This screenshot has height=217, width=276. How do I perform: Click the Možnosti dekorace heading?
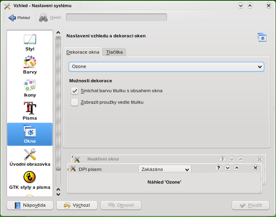pyautogui.click(x=90, y=81)
